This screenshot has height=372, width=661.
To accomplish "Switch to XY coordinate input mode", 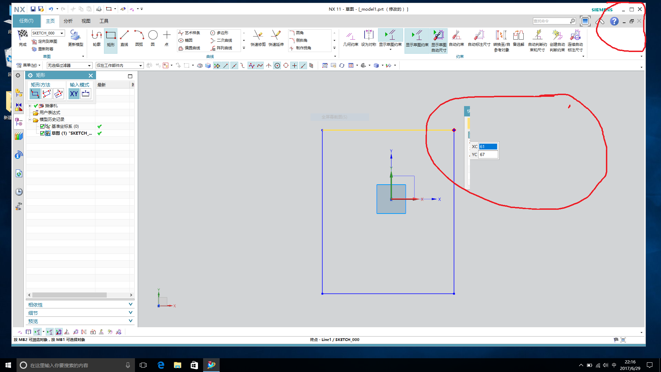I will tap(74, 94).
